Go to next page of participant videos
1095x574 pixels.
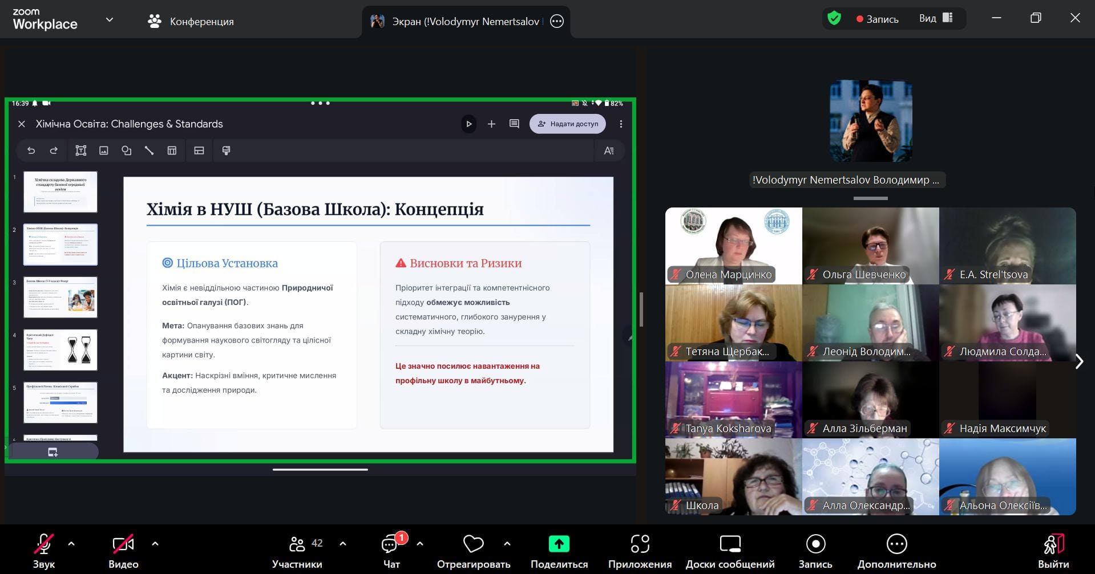(1079, 361)
